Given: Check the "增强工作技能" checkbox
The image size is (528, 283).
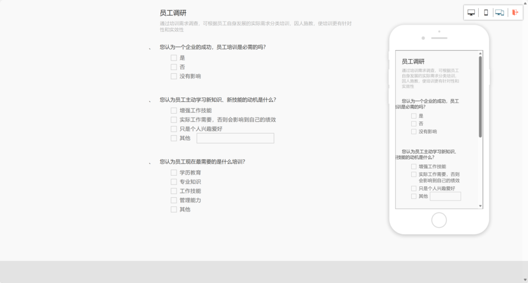Looking at the screenshot, I should [x=174, y=110].
